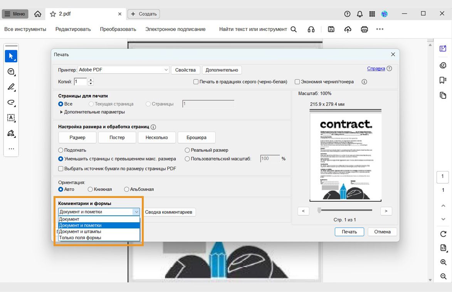Enable Печать в градациях серого checkbox

196,82
